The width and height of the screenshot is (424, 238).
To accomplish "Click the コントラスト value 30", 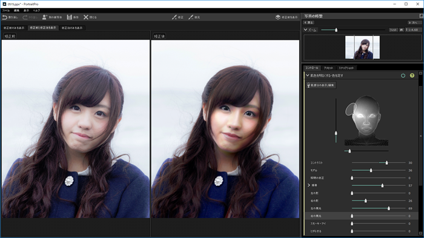I will pos(410,163).
